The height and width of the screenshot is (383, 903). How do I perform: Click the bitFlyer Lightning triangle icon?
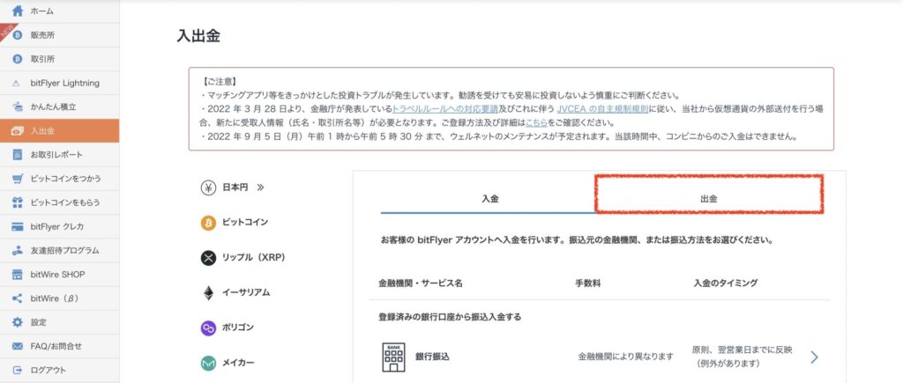18,84
